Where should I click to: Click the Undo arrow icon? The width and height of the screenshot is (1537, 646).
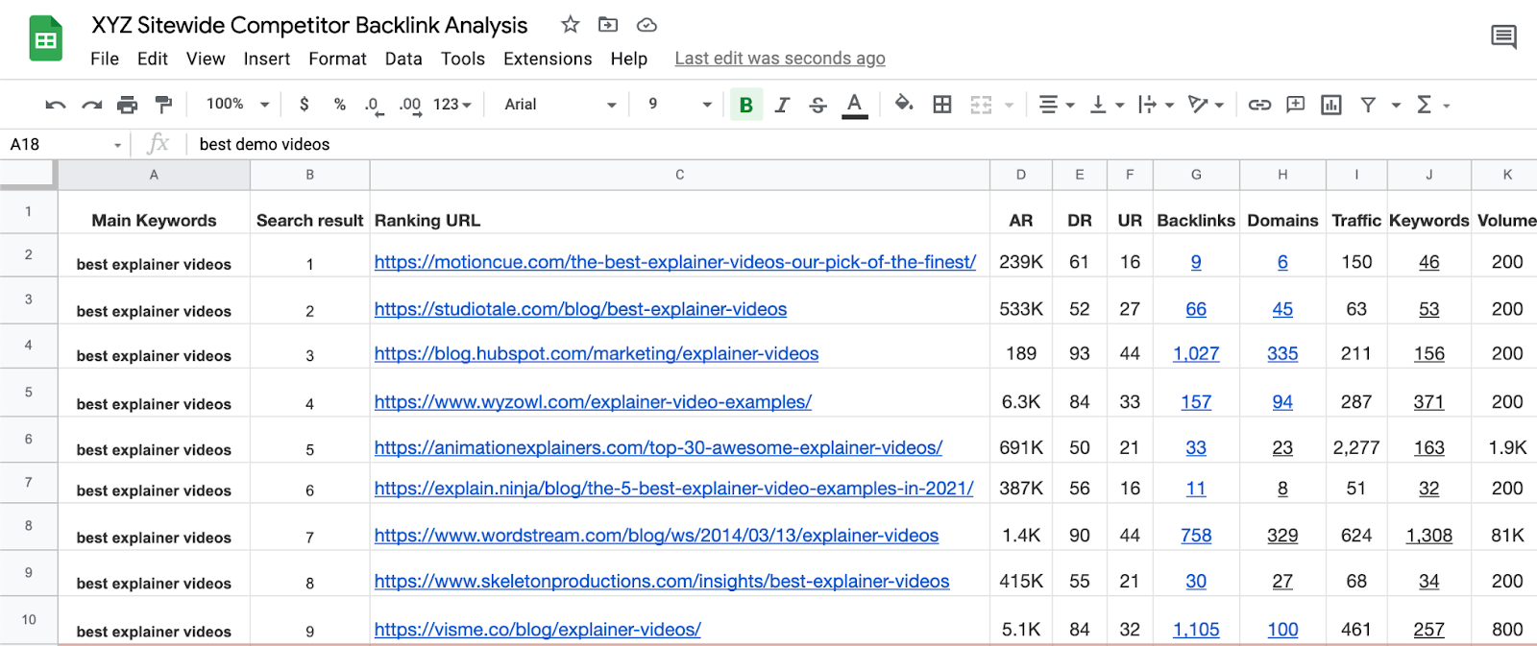[56, 105]
